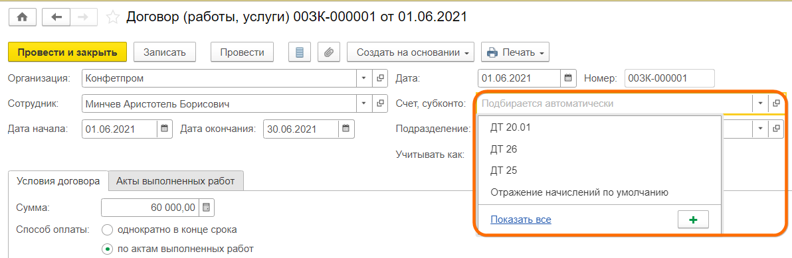Create new item with green plus

point(694,220)
